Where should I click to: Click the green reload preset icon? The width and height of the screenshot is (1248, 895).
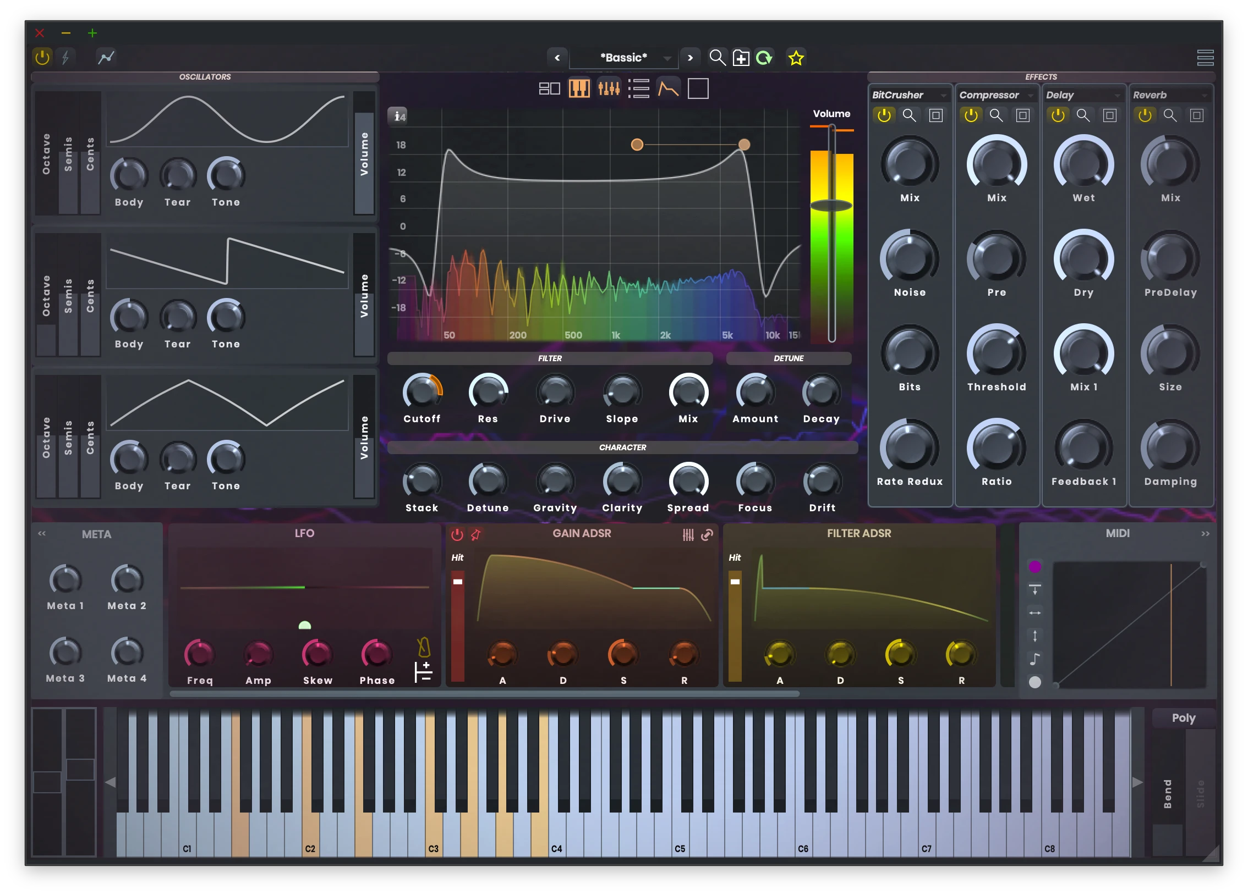tap(764, 58)
